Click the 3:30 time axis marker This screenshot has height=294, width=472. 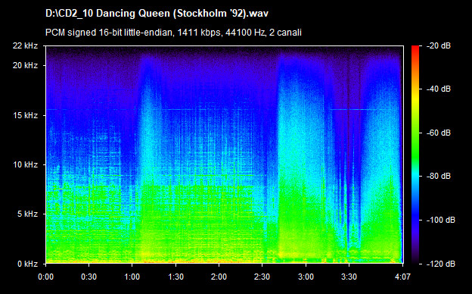pos(349,277)
